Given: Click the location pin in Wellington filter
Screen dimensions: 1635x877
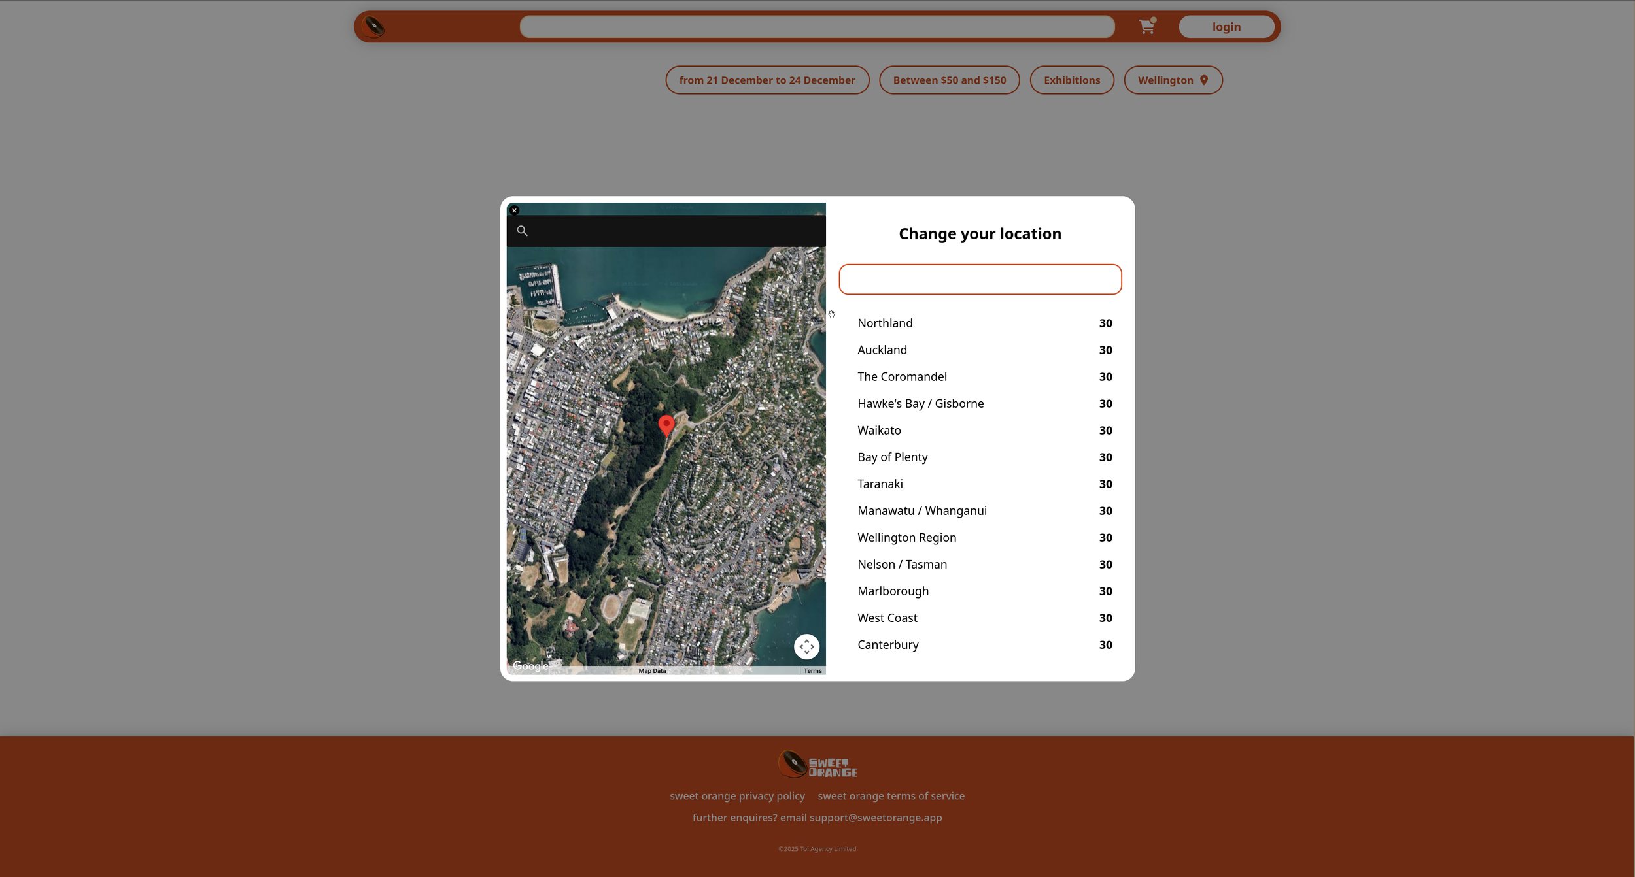Looking at the screenshot, I should pos(1204,80).
